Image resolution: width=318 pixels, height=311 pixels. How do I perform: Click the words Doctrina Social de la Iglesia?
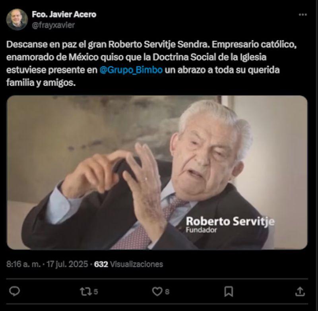209,57
